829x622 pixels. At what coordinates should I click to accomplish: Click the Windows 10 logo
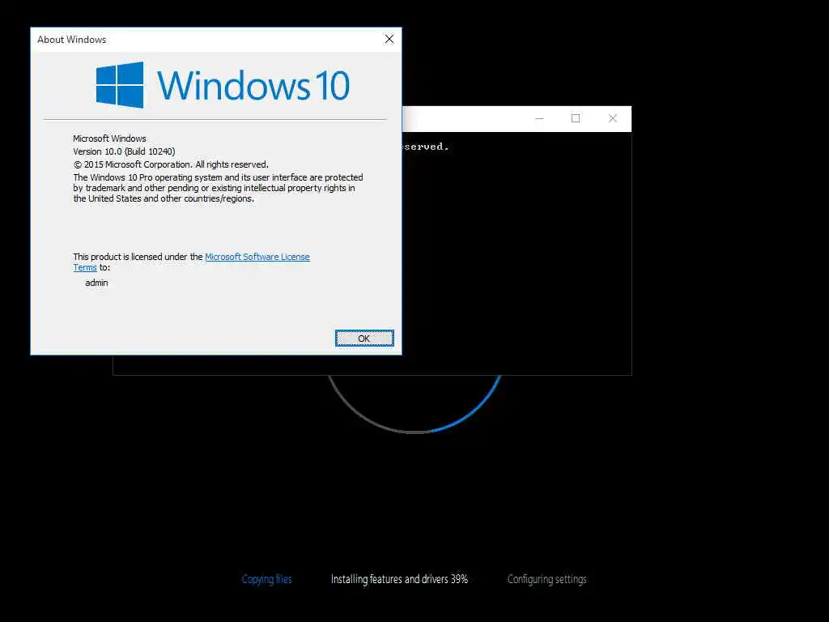point(223,85)
